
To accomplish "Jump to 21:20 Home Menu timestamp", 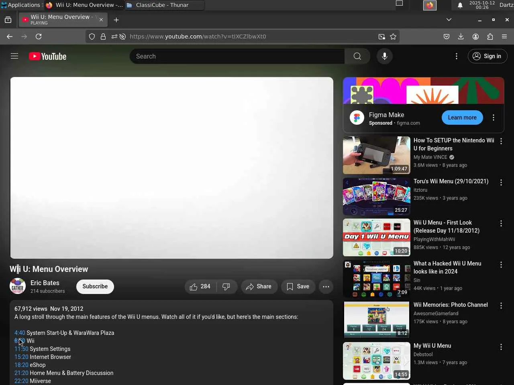I will click(x=21, y=373).
